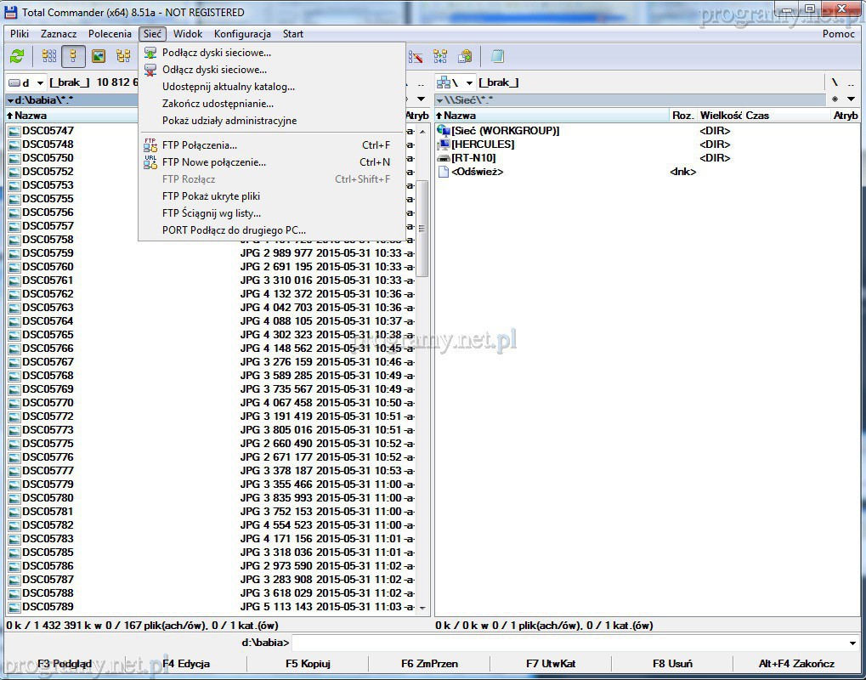866x680 pixels.
Task: Toggle the full details view toolbar button
Action: pyautogui.click(x=74, y=57)
